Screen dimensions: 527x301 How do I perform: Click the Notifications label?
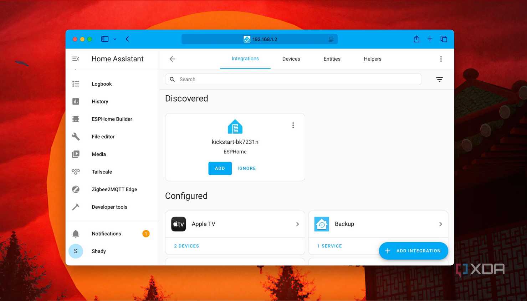[x=106, y=234]
